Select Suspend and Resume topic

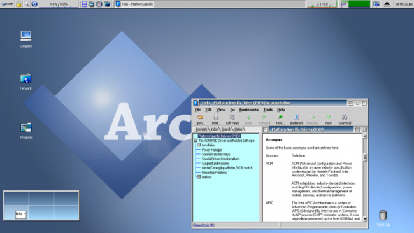[x=215, y=164]
